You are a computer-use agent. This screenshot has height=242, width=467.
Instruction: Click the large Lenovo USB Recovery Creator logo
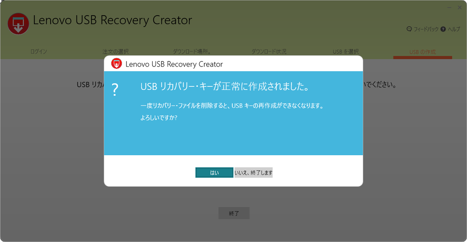pos(18,23)
